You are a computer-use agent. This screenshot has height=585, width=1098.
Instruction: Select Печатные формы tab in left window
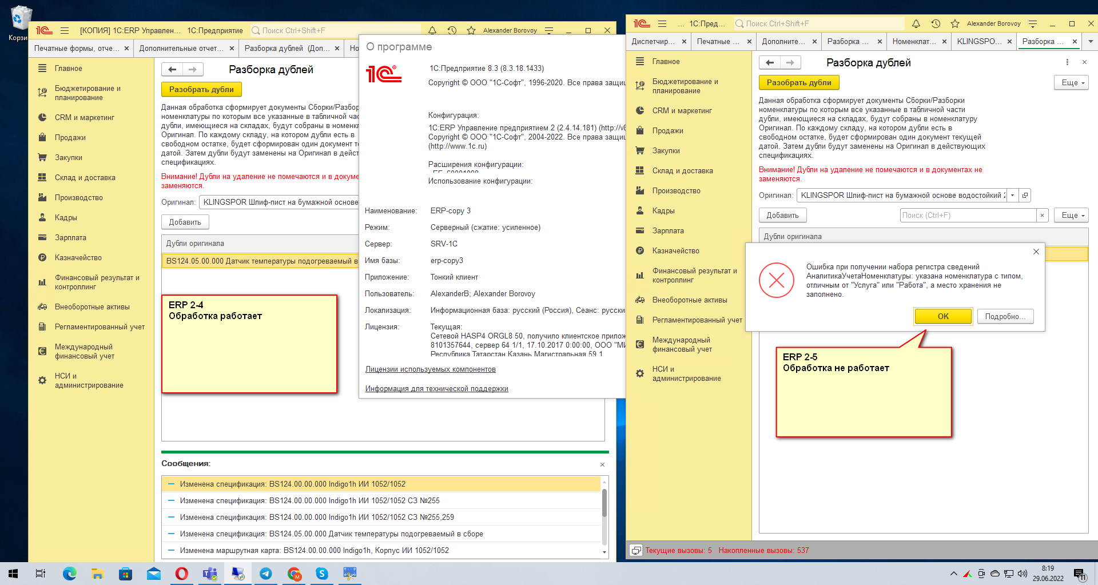(x=77, y=48)
